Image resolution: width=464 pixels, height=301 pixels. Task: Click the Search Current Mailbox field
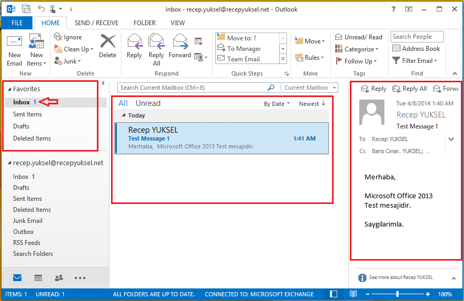(x=192, y=88)
